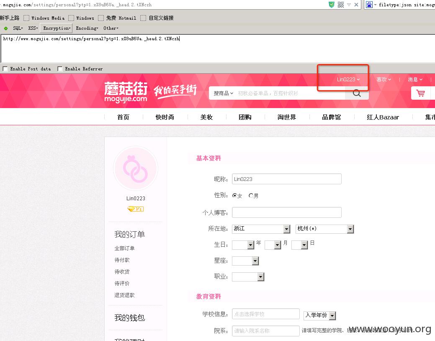Click the search magnifier icon

tap(357, 93)
